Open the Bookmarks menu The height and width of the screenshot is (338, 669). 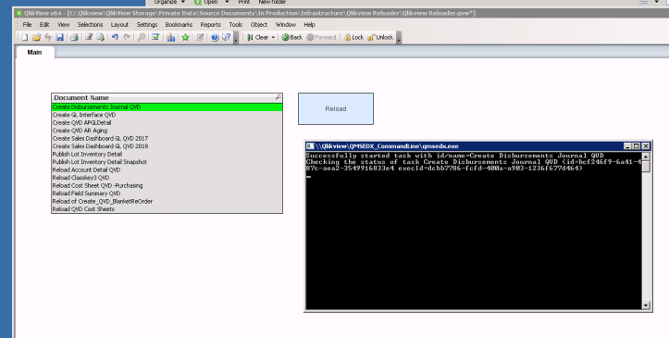[x=179, y=25]
